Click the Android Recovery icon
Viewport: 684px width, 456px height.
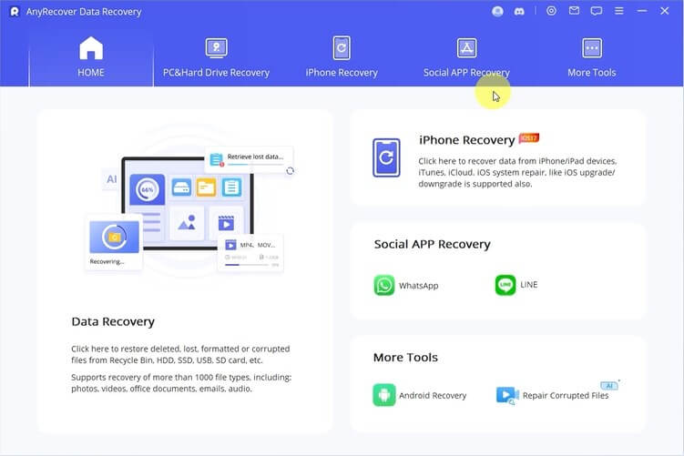384,395
